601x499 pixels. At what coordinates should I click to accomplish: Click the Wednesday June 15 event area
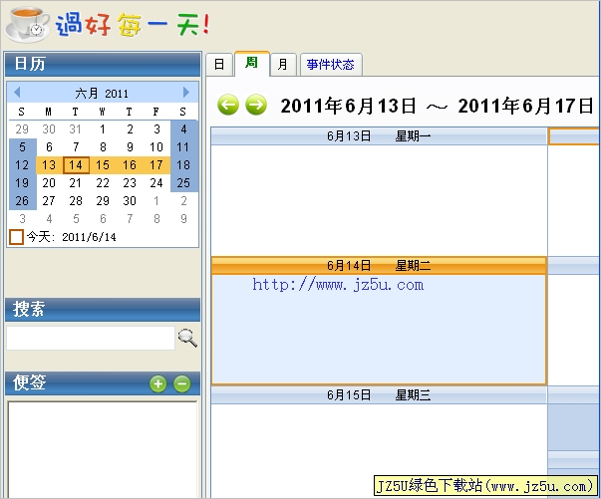point(379,451)
